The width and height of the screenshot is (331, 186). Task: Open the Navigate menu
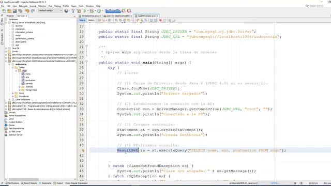tap(23, 6)
